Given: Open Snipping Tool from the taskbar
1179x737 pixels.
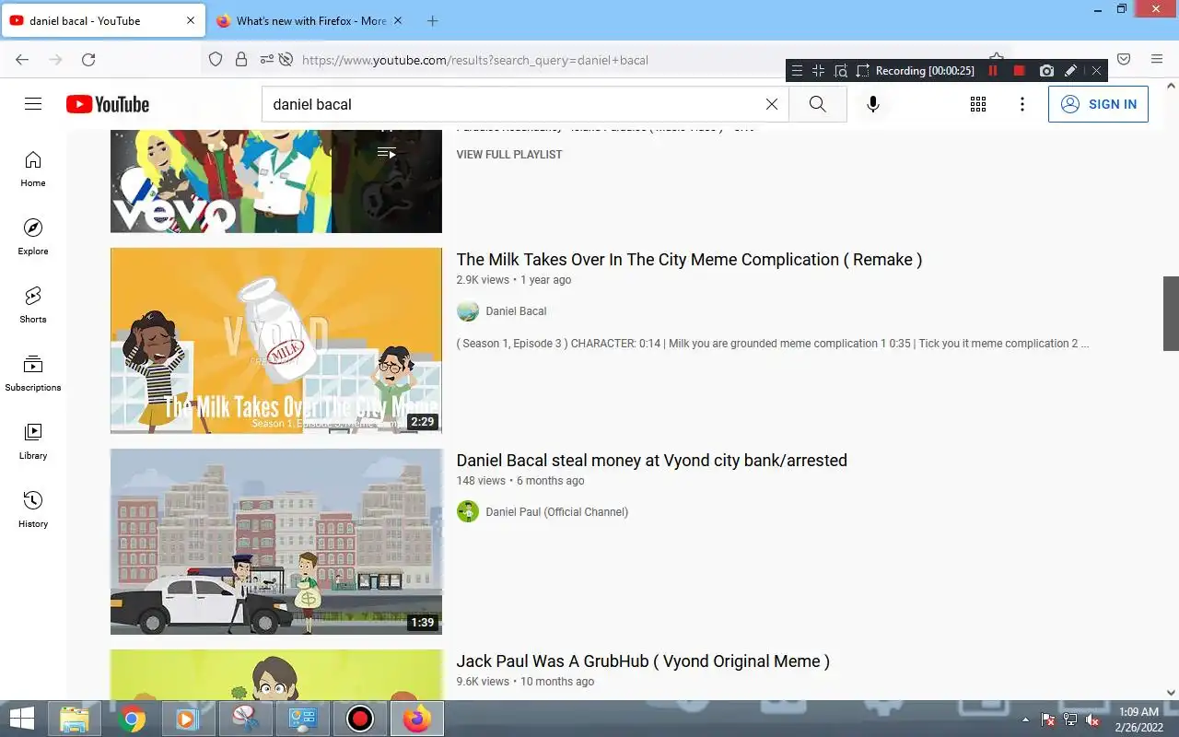Looking at the screenshot, I should coord(245,719).
